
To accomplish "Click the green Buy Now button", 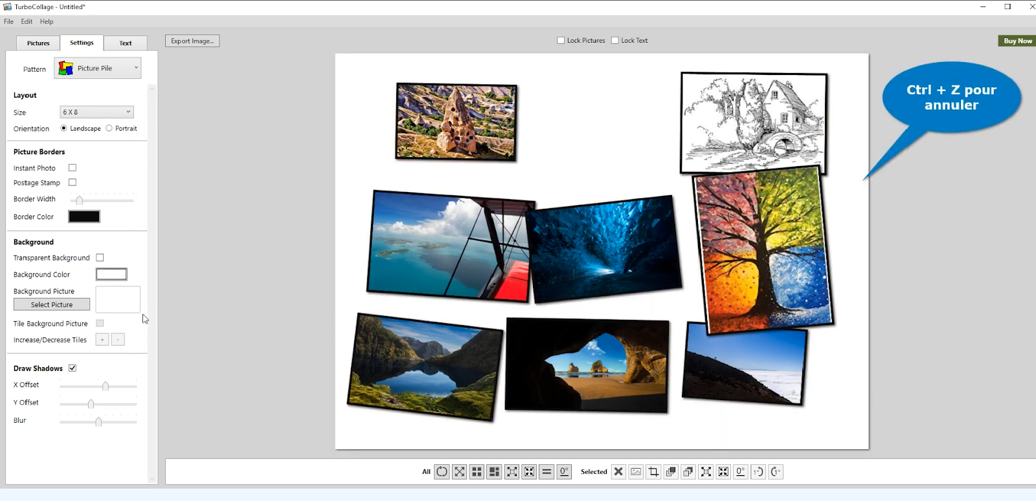I will (1018, 41).
